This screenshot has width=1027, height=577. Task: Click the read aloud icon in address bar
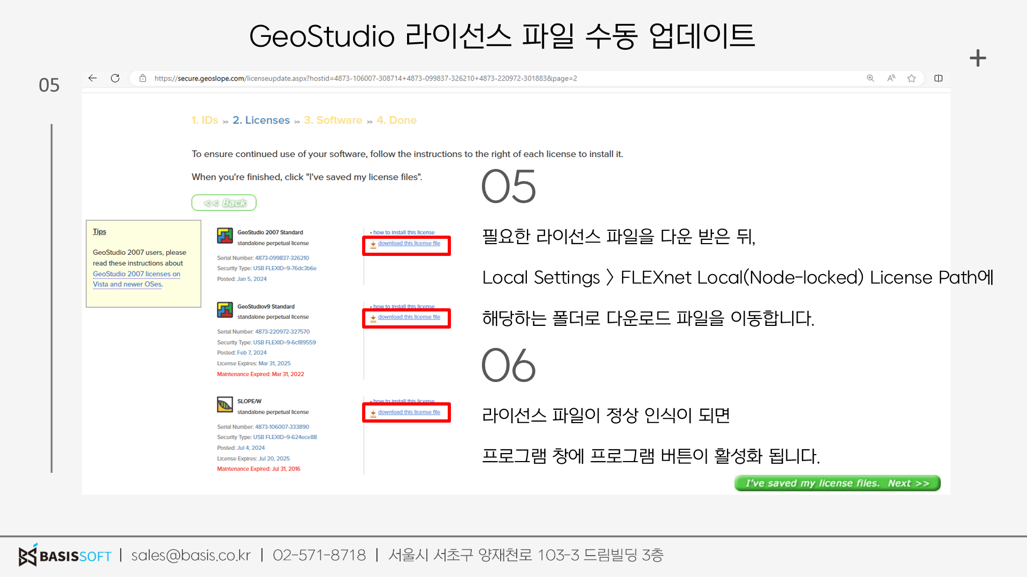pyautogui.click(x=891, y=78)
